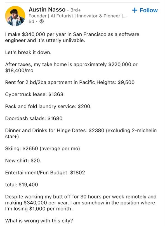This screenshot has width=165, height=226.
Task: Click "What is wrong with this city?" text
Action: [x=39, y=220]
